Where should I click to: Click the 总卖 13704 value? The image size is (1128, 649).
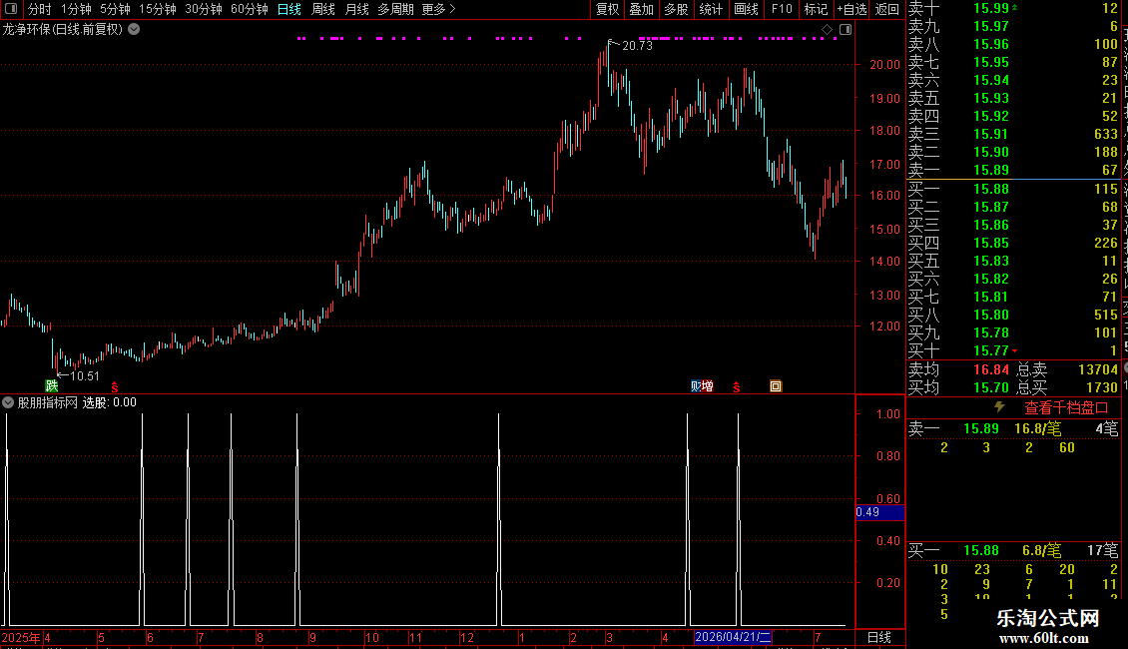click(x=1098, y=369)
